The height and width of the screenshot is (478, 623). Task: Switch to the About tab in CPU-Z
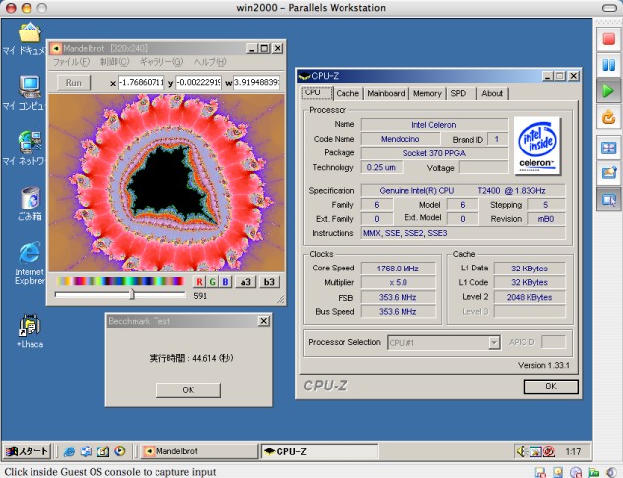(492, 93)
